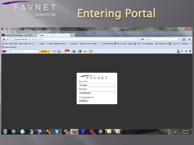
Task: Open the Help menu
Action: tap(47, 32)
